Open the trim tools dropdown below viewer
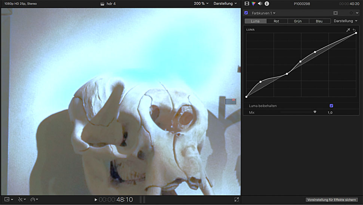 click(x=22, y=199)
